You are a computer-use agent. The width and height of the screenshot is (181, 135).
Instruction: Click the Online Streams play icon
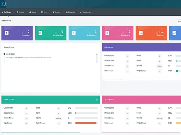(74, 33)
